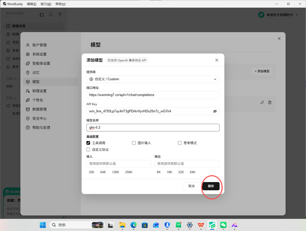The width and height of the screenshot is (306, 231).
Task: Open the 提供商 Custom dropdown
Action: pos(153,79)
